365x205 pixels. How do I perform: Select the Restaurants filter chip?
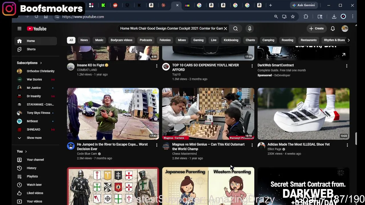[x=309, y=40]
